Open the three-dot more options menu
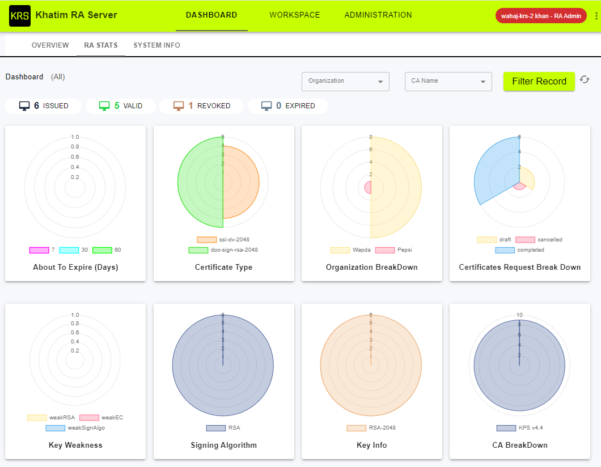This screenshot has width=601, height=467. click(x=596, y=16)
